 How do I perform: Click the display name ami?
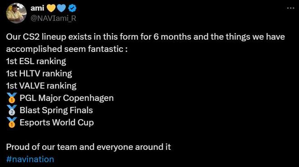click(37, 8)
